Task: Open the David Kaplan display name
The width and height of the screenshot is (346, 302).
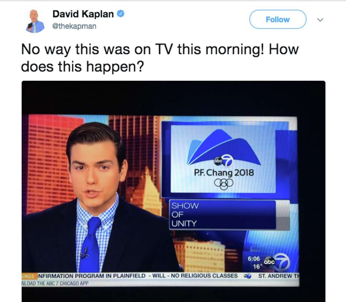Action: point(83,14)
